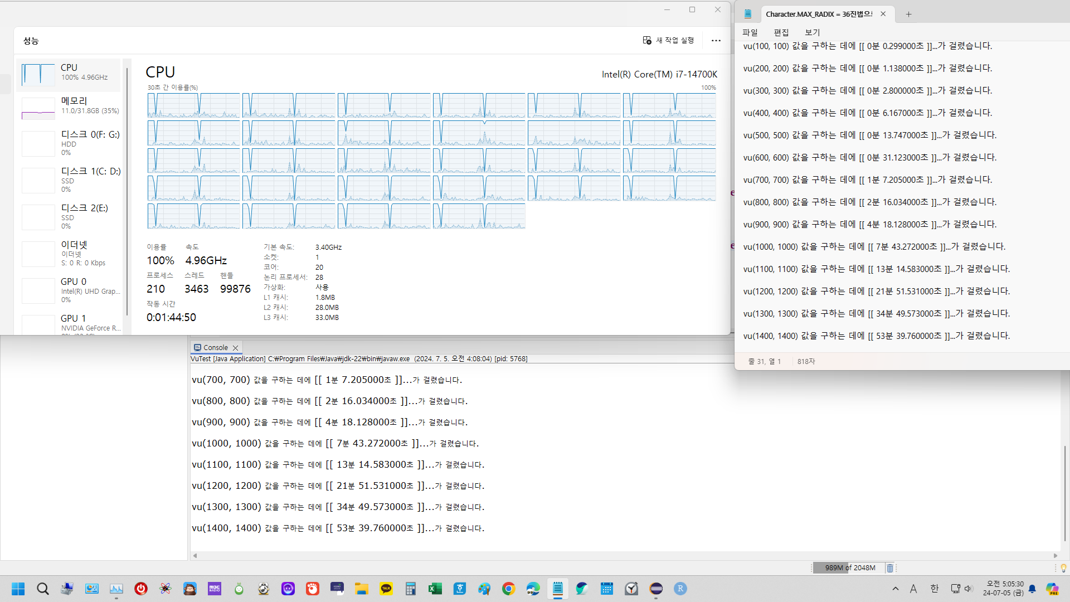The image size is (1070, 602).
Task: Click the Eclipse icon in taskbar
Action: point(656,589)
